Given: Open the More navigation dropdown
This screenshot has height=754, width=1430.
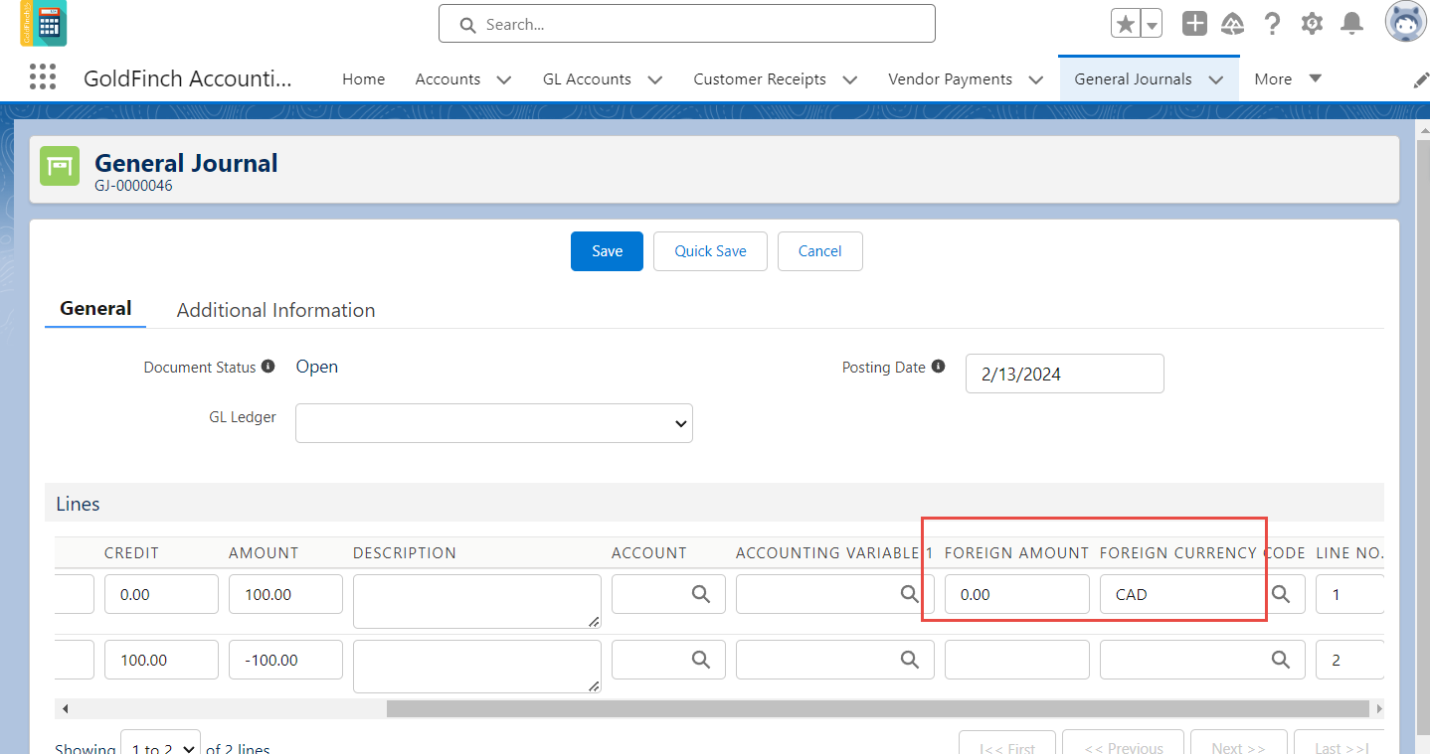Looking at the screenshot, I should 1288,78.
